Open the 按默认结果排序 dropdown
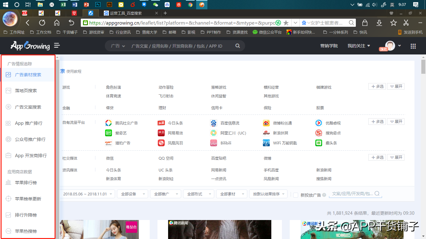The width and height of the screenshot is (426, 239). coord(268,194)
